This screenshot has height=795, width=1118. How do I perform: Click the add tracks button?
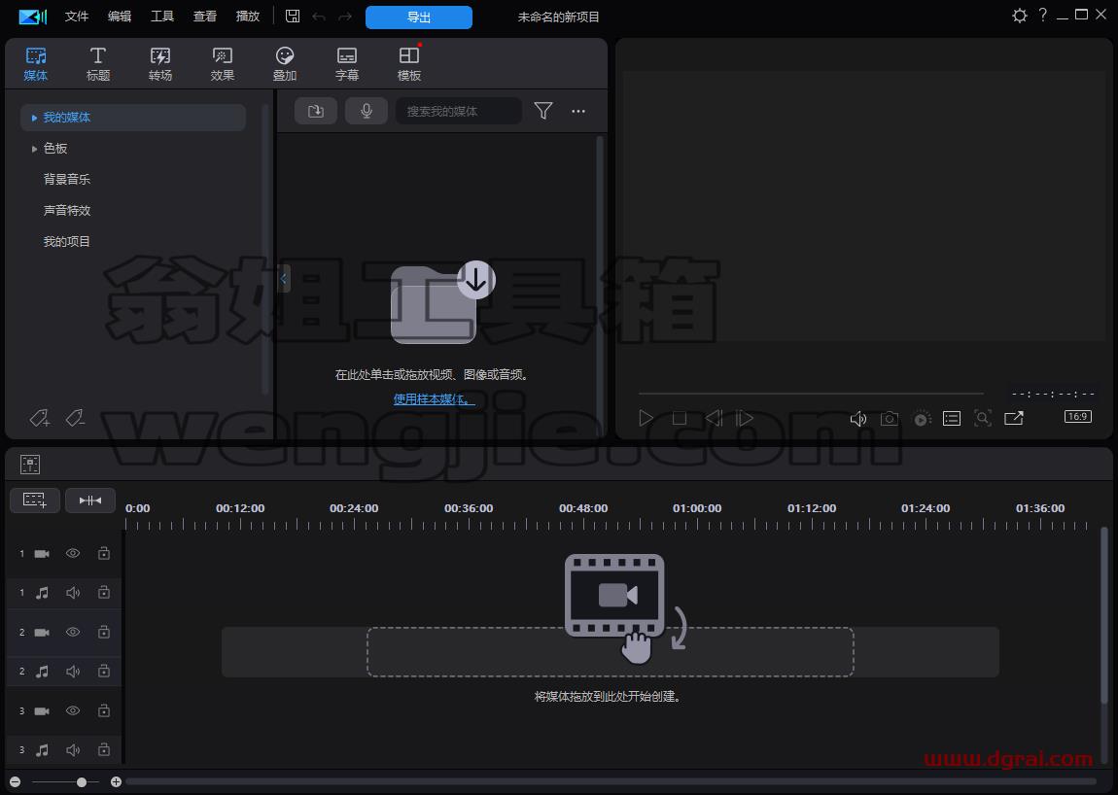point(34,501)
